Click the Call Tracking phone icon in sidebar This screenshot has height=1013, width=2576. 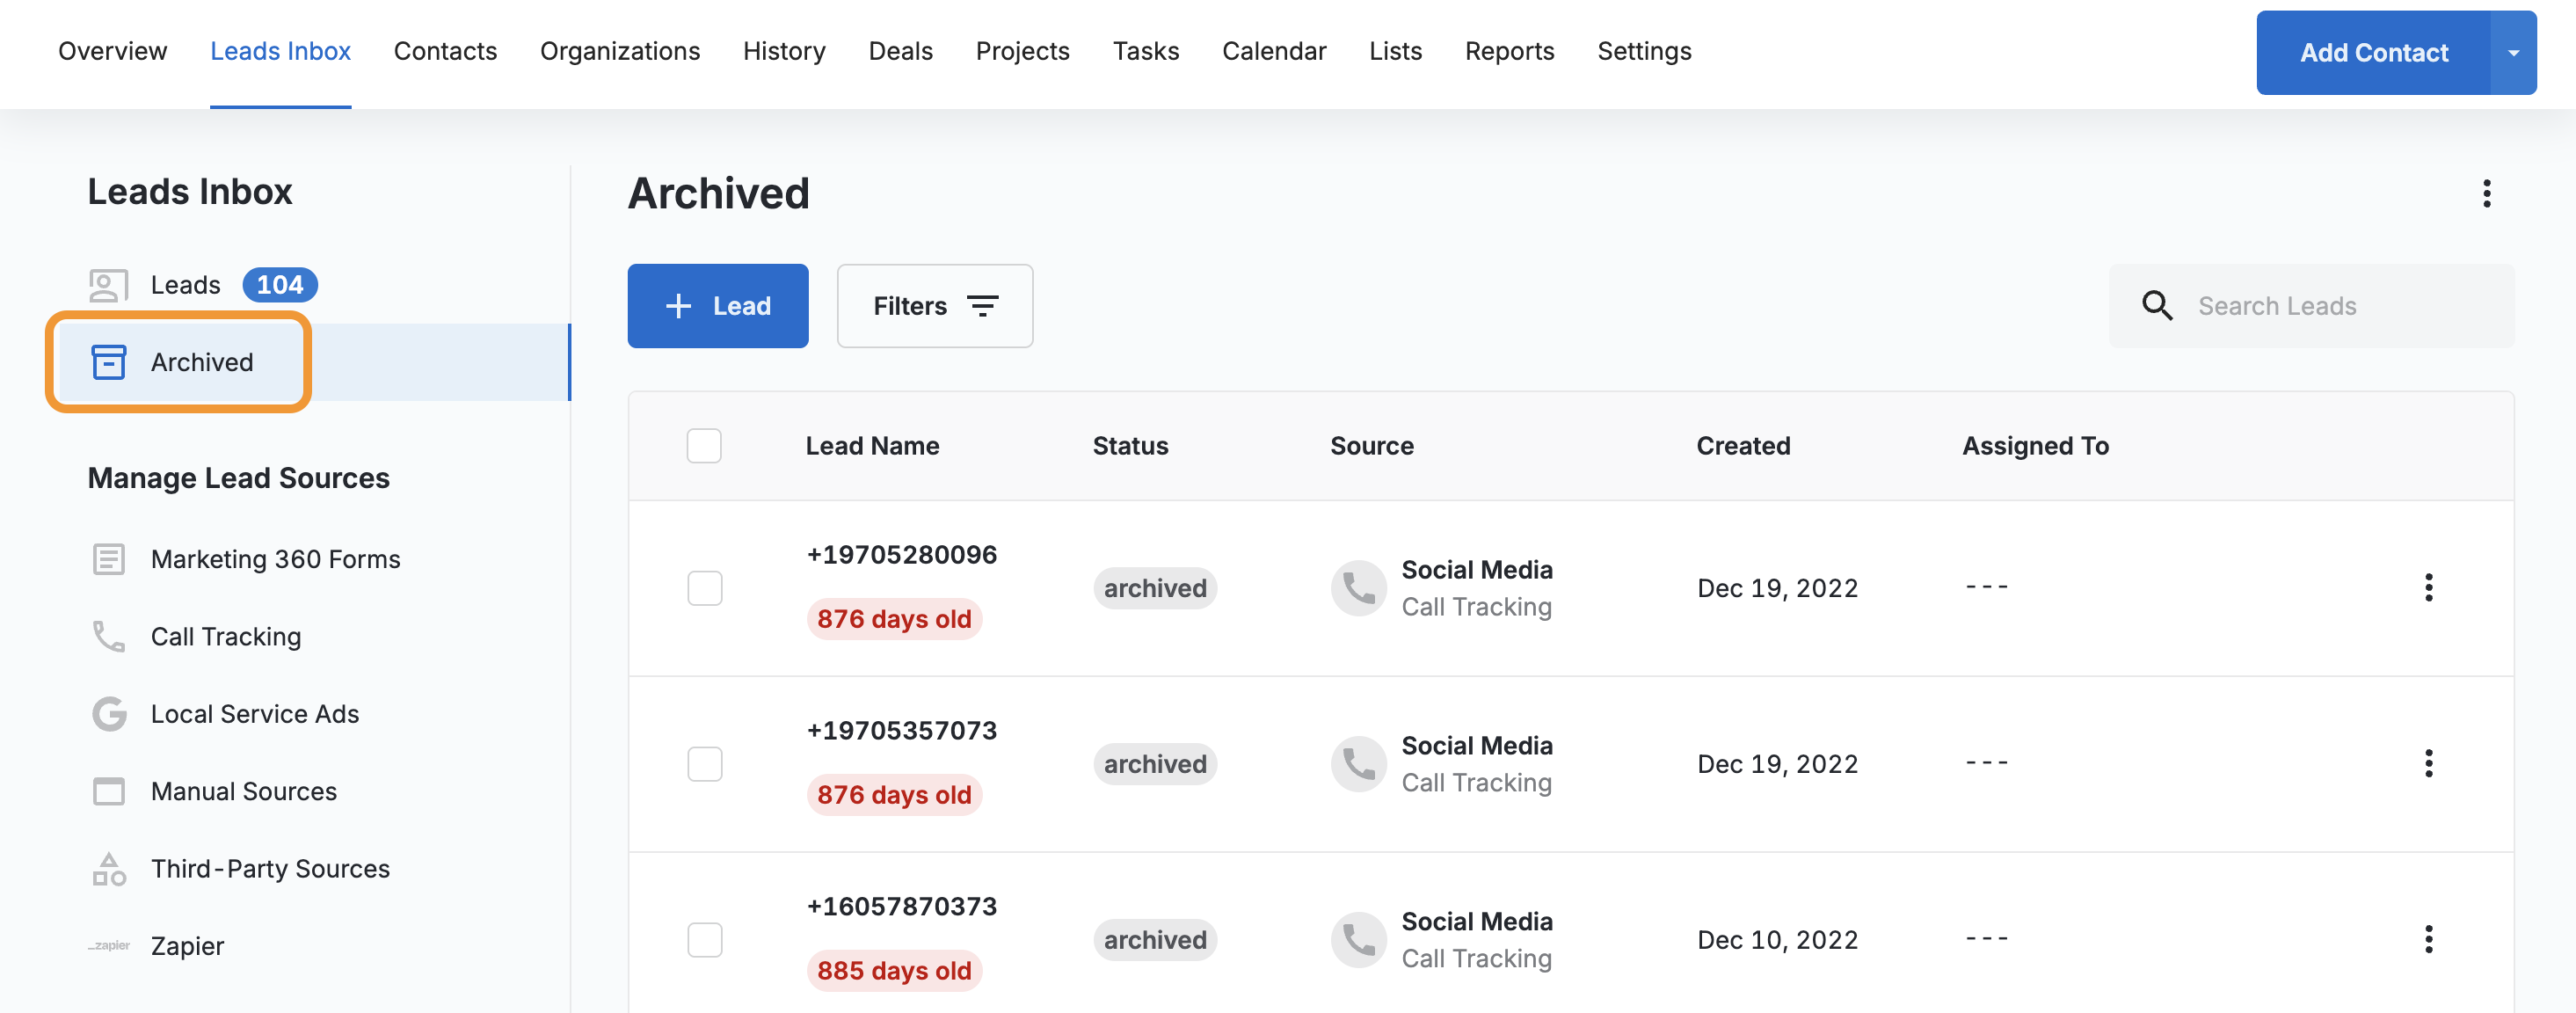tap(108, 636)
